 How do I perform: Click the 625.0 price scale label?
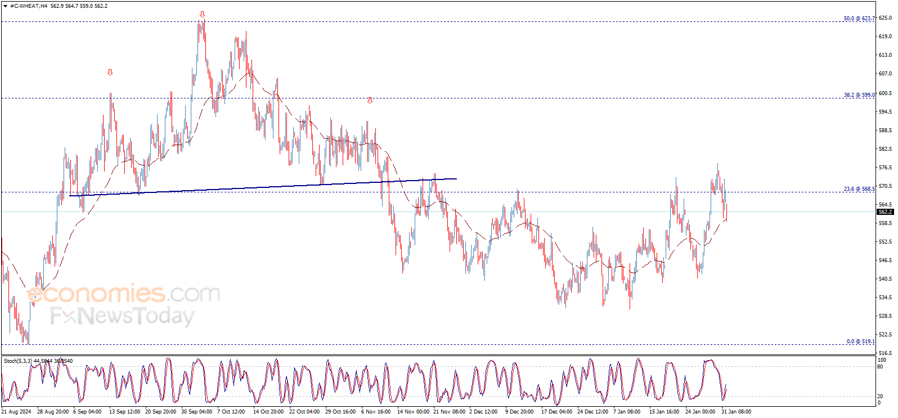(x=885, y=18)
